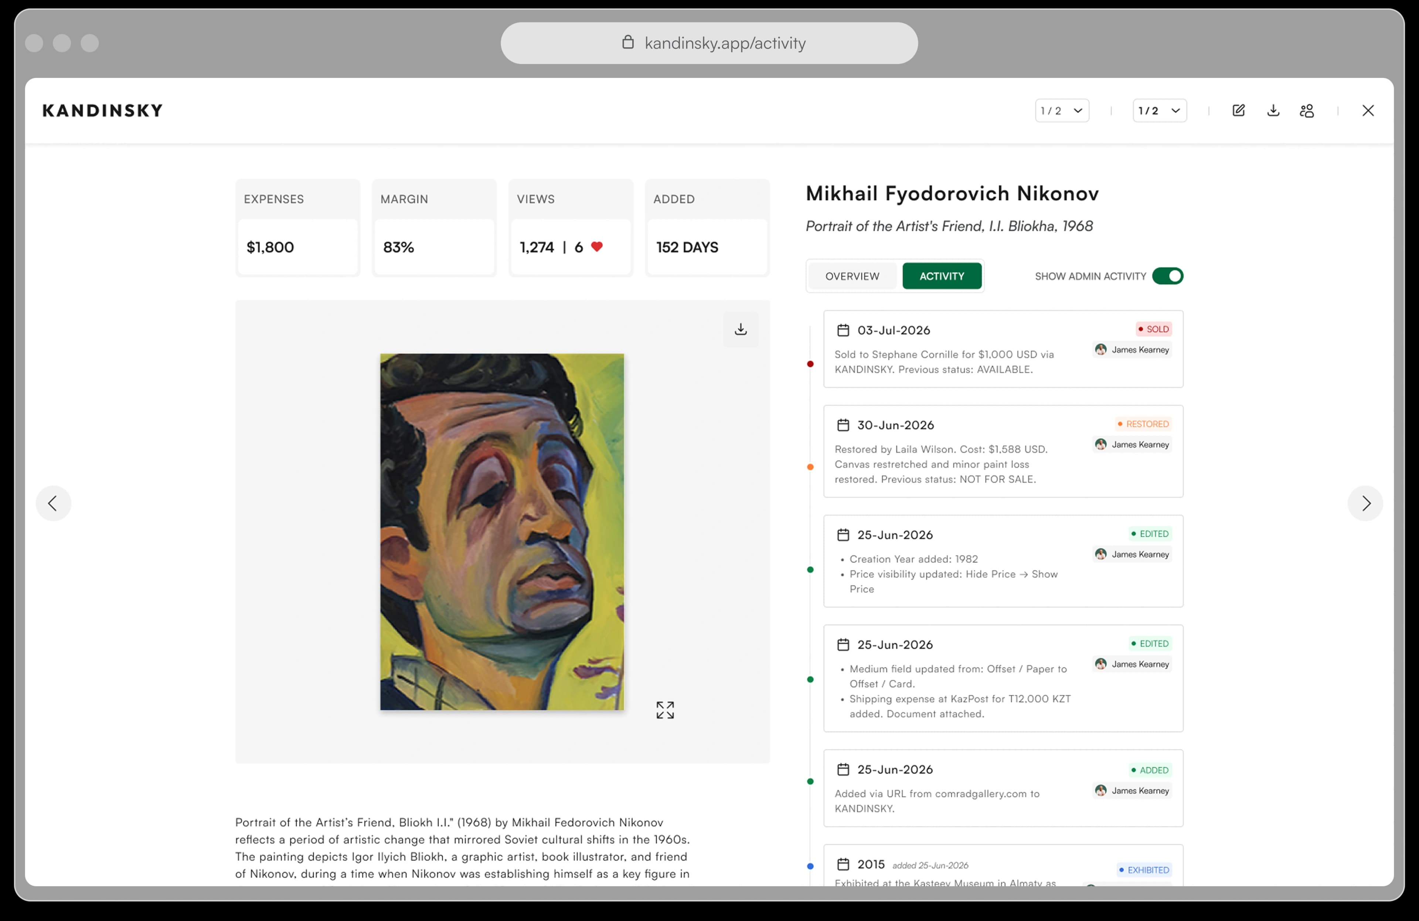Open the share users icon
Viewport: 1419px width, 921px height.
1306,111
